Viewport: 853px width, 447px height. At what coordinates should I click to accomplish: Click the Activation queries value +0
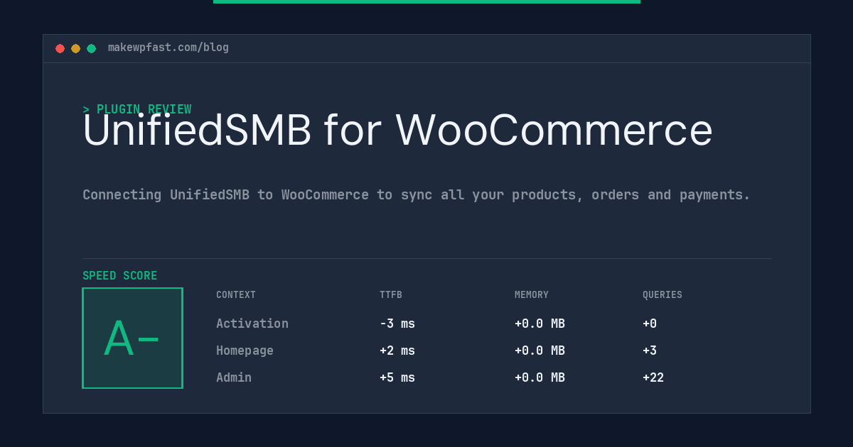coord(650,324)
